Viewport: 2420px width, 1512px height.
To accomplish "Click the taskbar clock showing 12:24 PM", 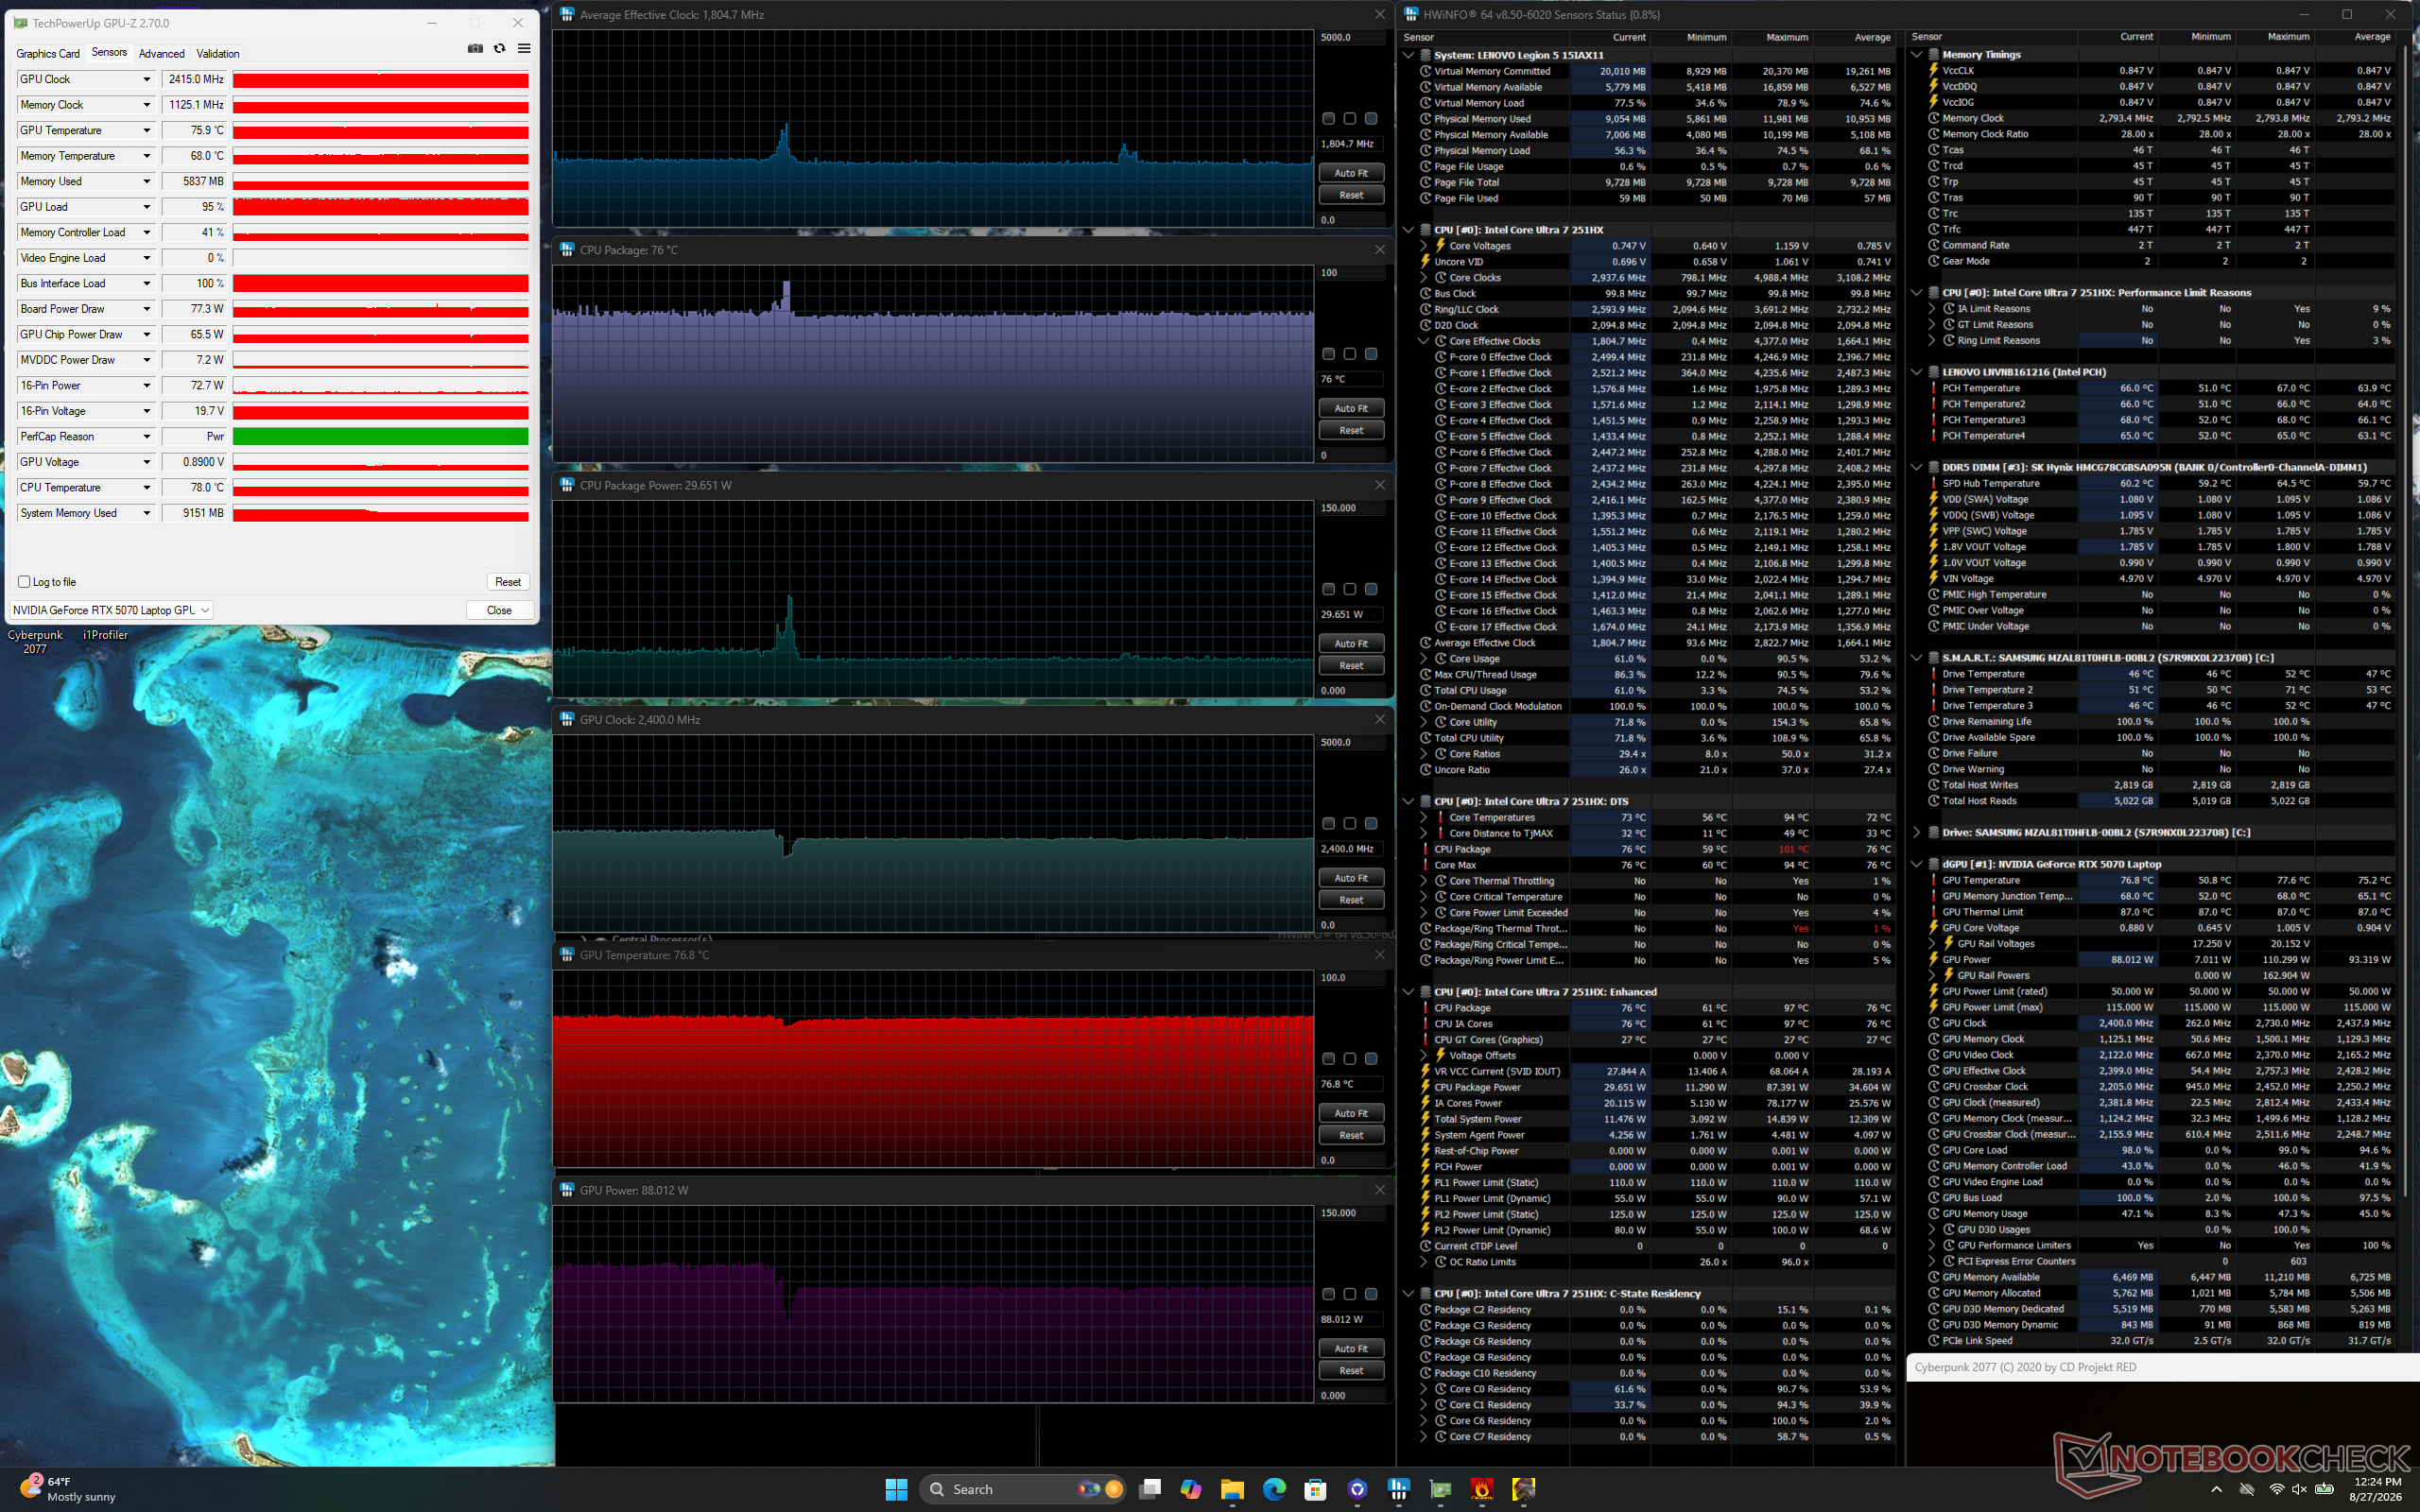I will pyautogui.click(x=2377, y=1489).
